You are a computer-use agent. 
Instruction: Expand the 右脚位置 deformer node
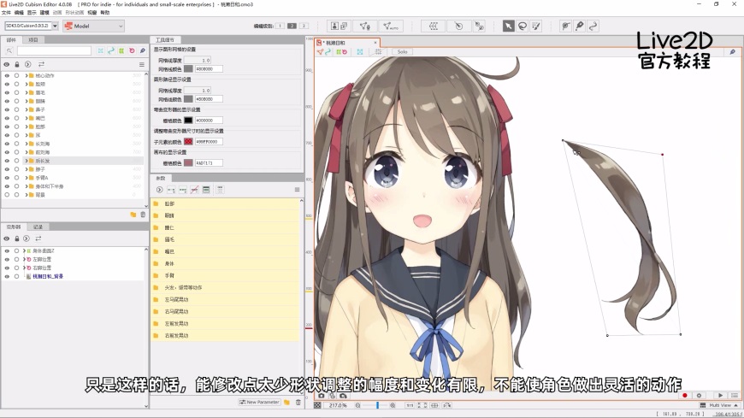coord(24,268)
